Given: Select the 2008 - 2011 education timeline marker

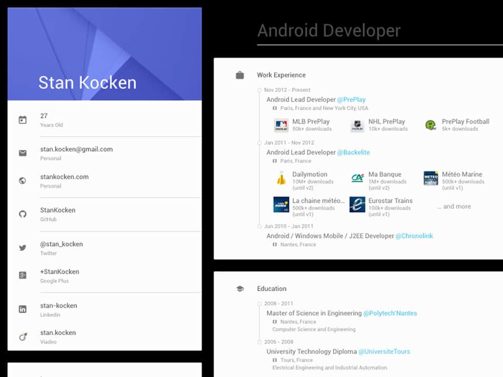Looking at the screenshot, I should coord(259,304).
